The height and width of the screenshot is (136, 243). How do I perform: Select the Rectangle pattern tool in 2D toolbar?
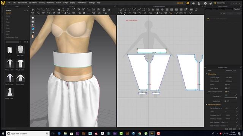click(x=158, y=9)
